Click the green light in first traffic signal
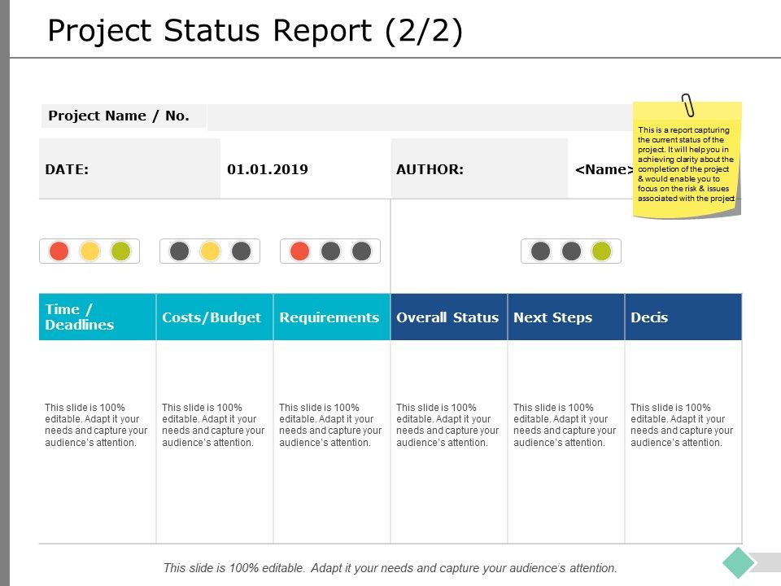The image size is (781, 586). (x=121, y=251)
